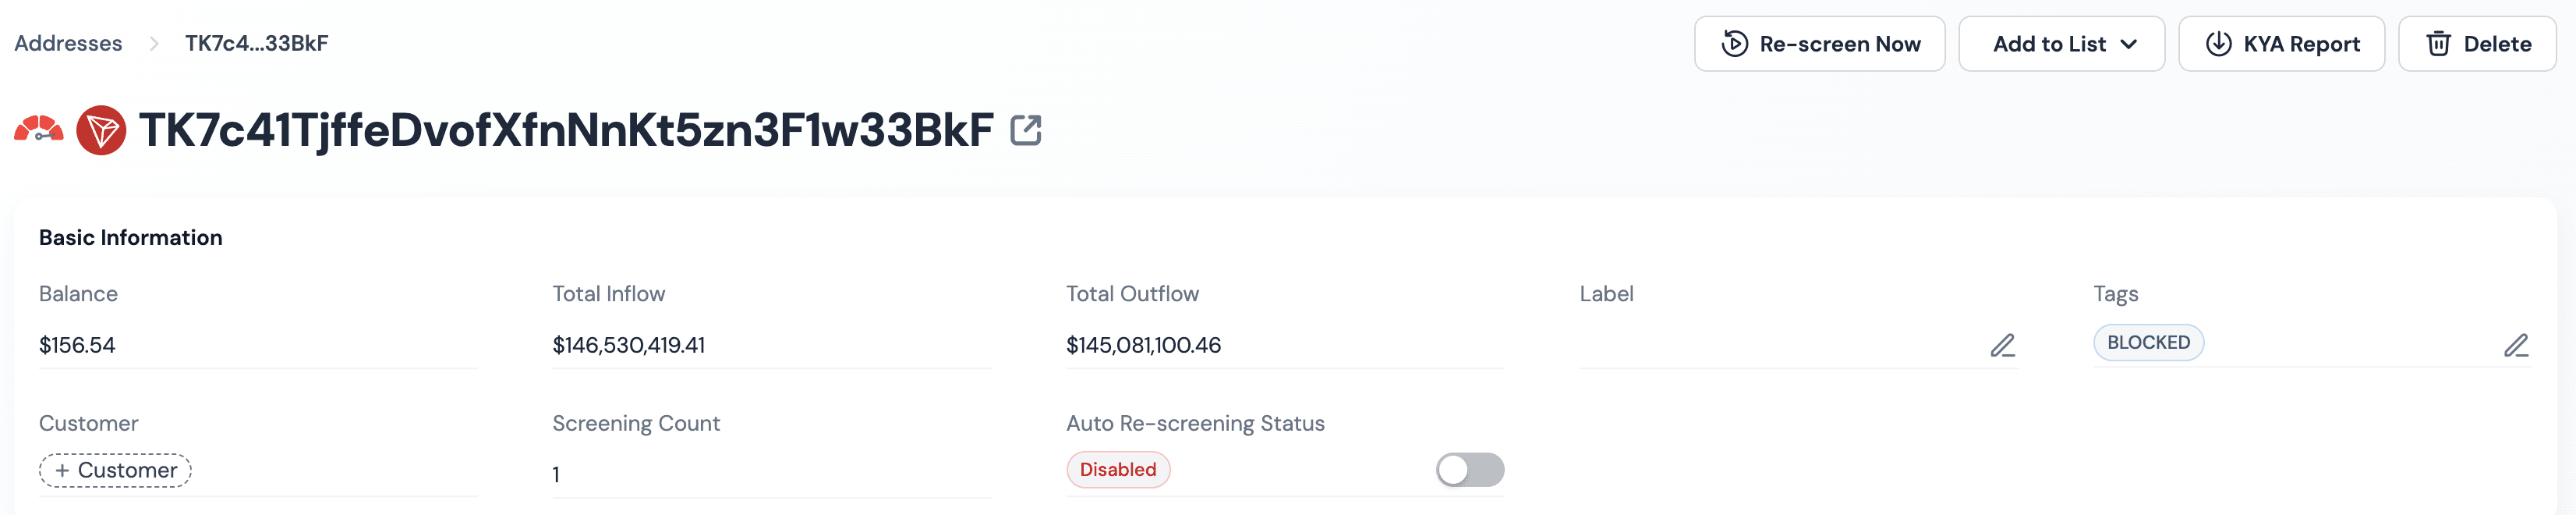Click the BLOCKED tag chip
Image resolution: width=2576 pixels, height=515 pixels.
coord(2148,343)
